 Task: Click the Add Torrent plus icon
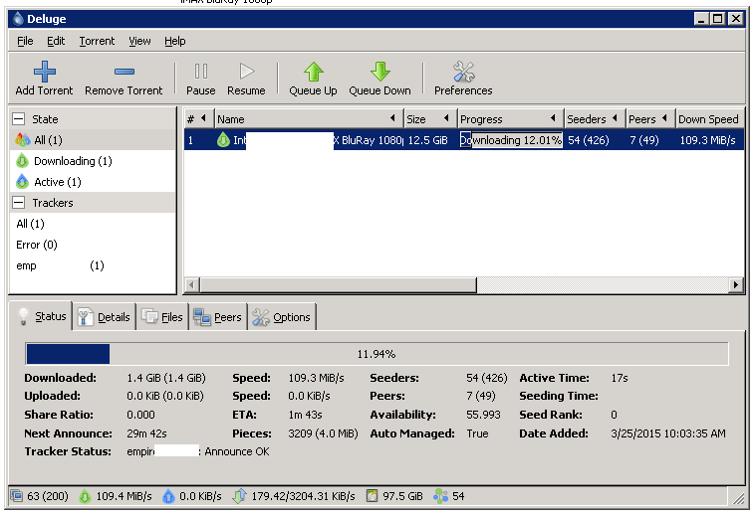44,72
